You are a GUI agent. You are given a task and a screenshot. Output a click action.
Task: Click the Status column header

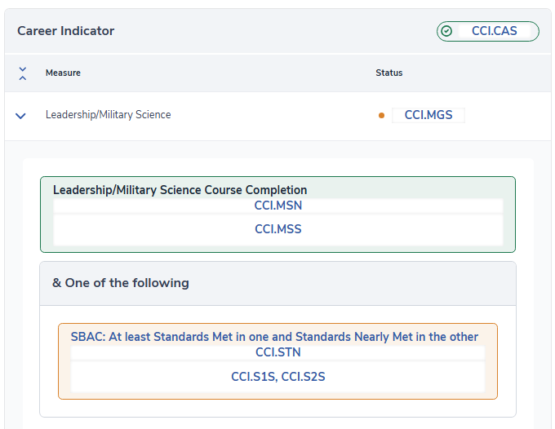[x=389, y=73]
